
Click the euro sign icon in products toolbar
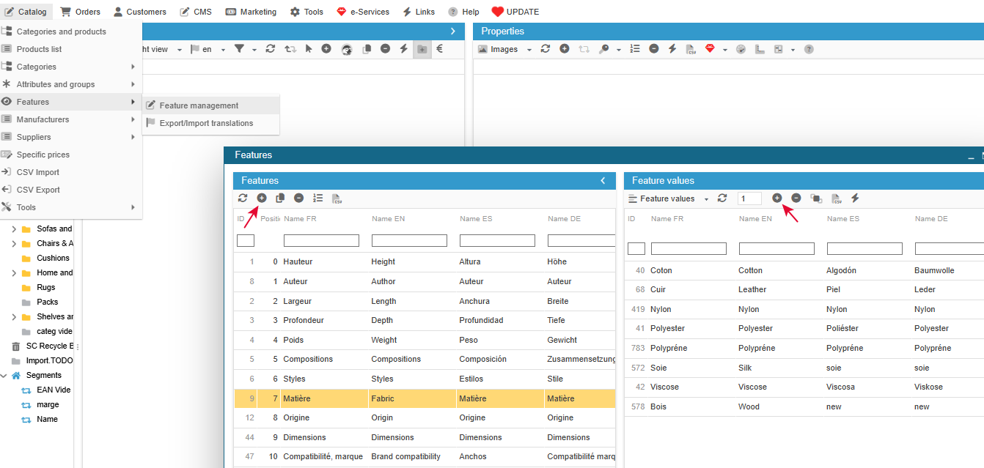coord(440,48)
